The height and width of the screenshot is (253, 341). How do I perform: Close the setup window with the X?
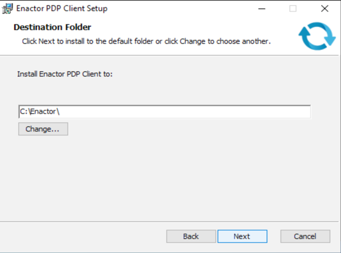point(324,9)
